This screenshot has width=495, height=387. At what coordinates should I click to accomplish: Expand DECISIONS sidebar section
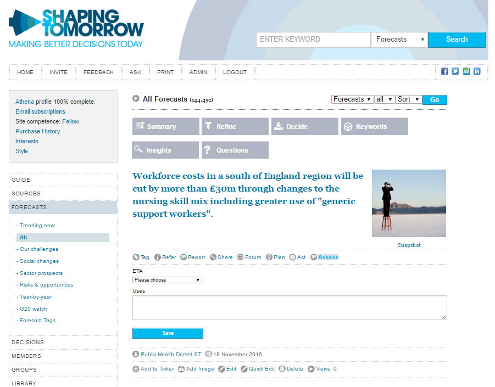pos(63,343)
